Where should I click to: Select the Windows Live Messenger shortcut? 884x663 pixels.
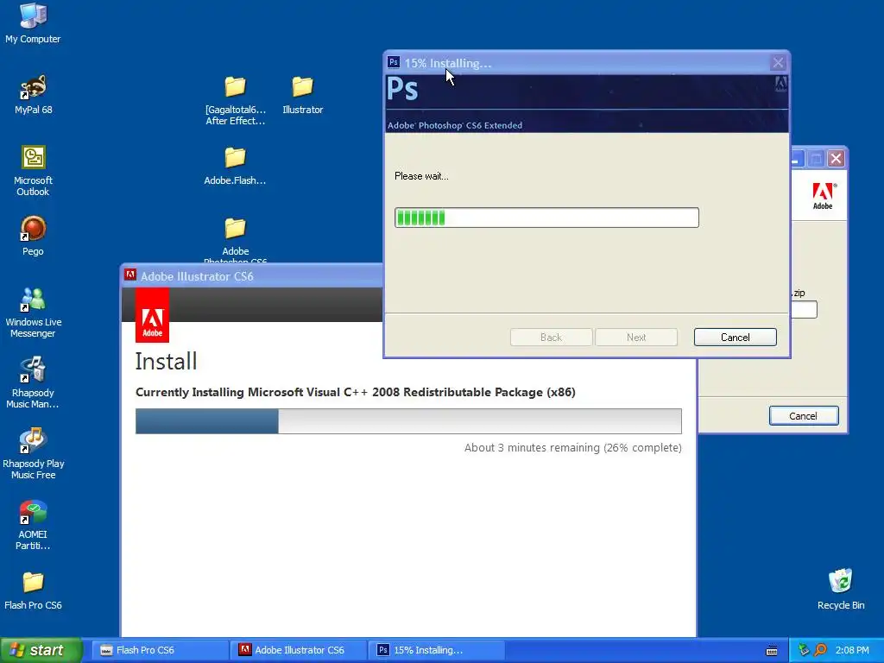tap(33, 313)
